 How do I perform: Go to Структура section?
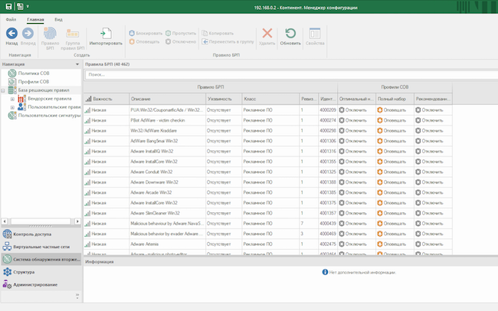tap(25, 272)
